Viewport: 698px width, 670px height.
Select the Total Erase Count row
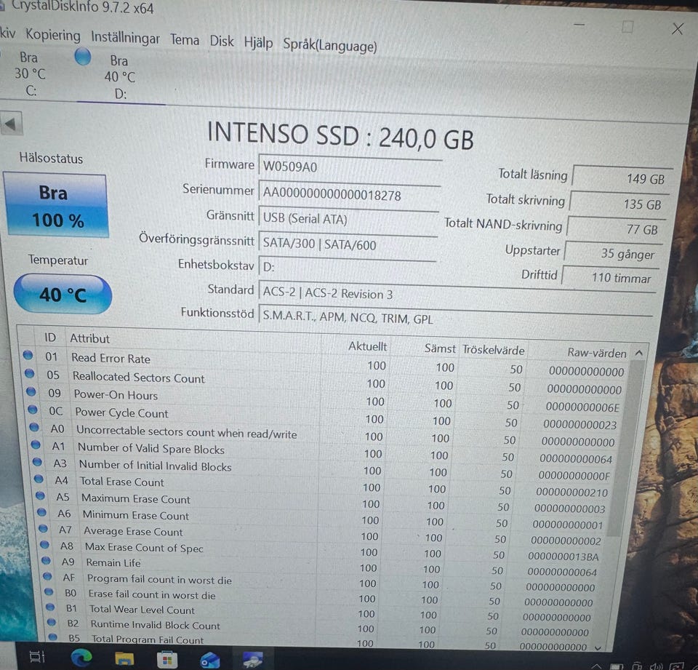point(322,485)
